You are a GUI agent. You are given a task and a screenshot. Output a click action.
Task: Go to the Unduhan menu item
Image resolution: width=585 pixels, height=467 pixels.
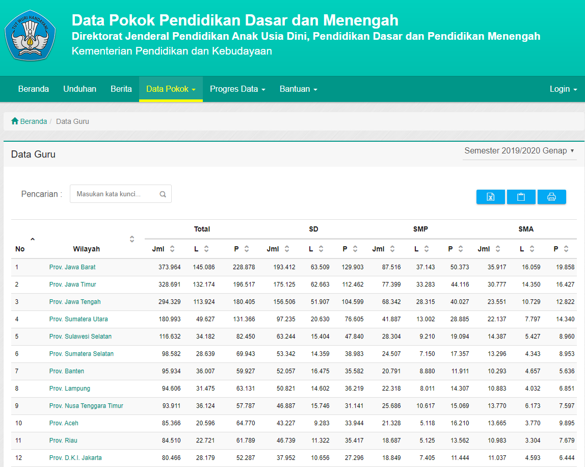[x=79, y=89]
